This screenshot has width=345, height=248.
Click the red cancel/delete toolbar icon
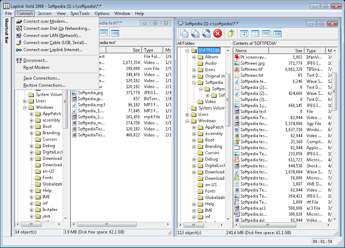click(x=218, y=34)
